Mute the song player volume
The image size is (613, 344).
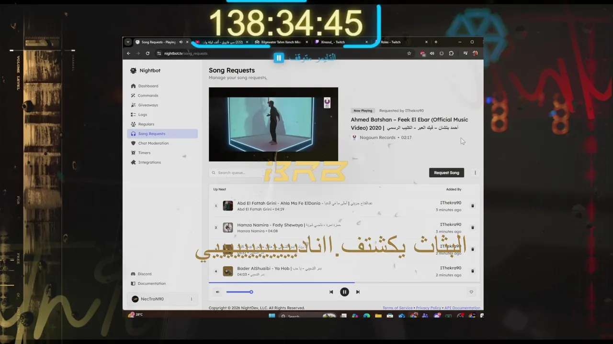pyautogui.click(x=217, y=292)
